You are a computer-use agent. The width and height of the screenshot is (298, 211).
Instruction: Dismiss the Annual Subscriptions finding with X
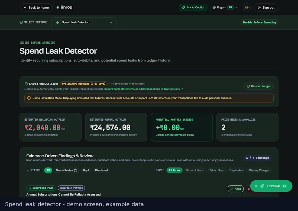[x=249, y=189]
